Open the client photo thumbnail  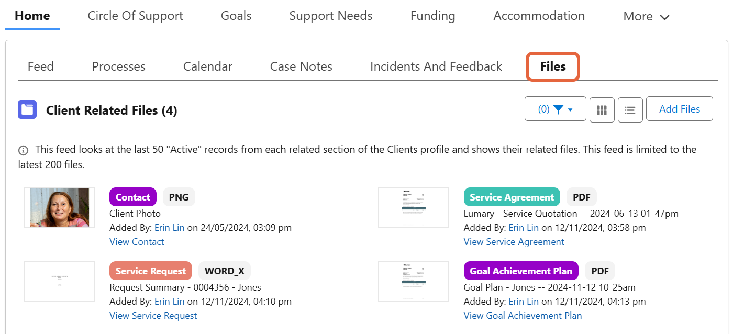point(59,207)
